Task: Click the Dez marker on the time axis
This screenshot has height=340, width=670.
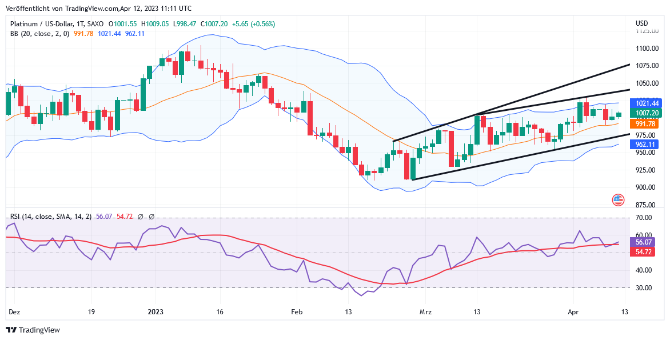Action: coord(14,313)
